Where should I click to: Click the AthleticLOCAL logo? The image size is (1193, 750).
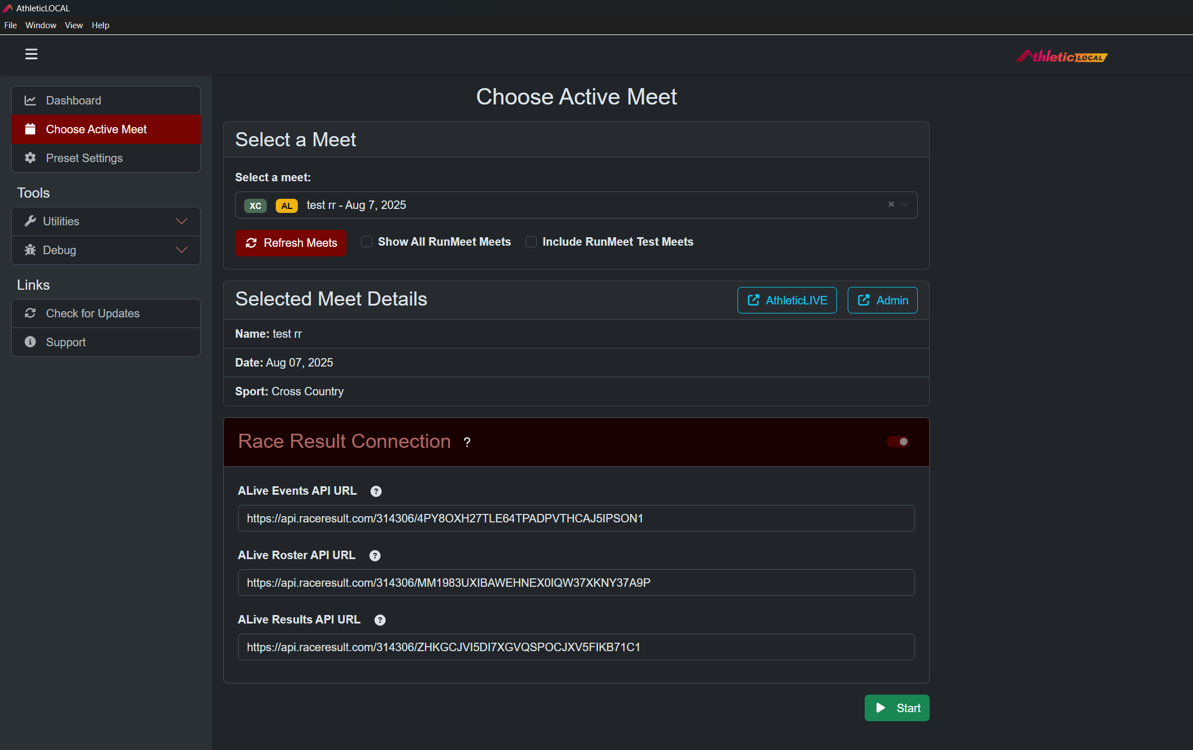[x=1061, y=56]
